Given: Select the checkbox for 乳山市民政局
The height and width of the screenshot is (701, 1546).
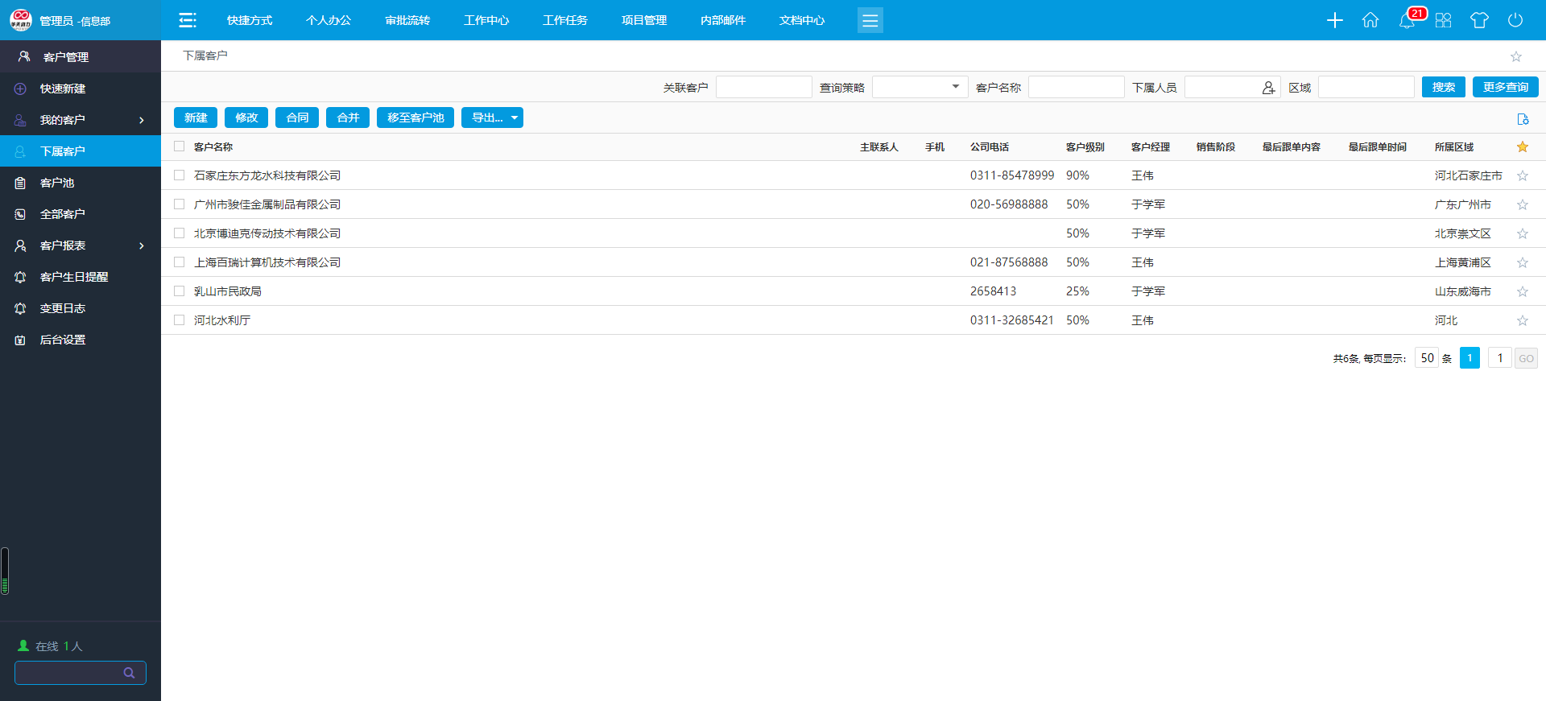Looking at the screenshot, I should point(180,291).
